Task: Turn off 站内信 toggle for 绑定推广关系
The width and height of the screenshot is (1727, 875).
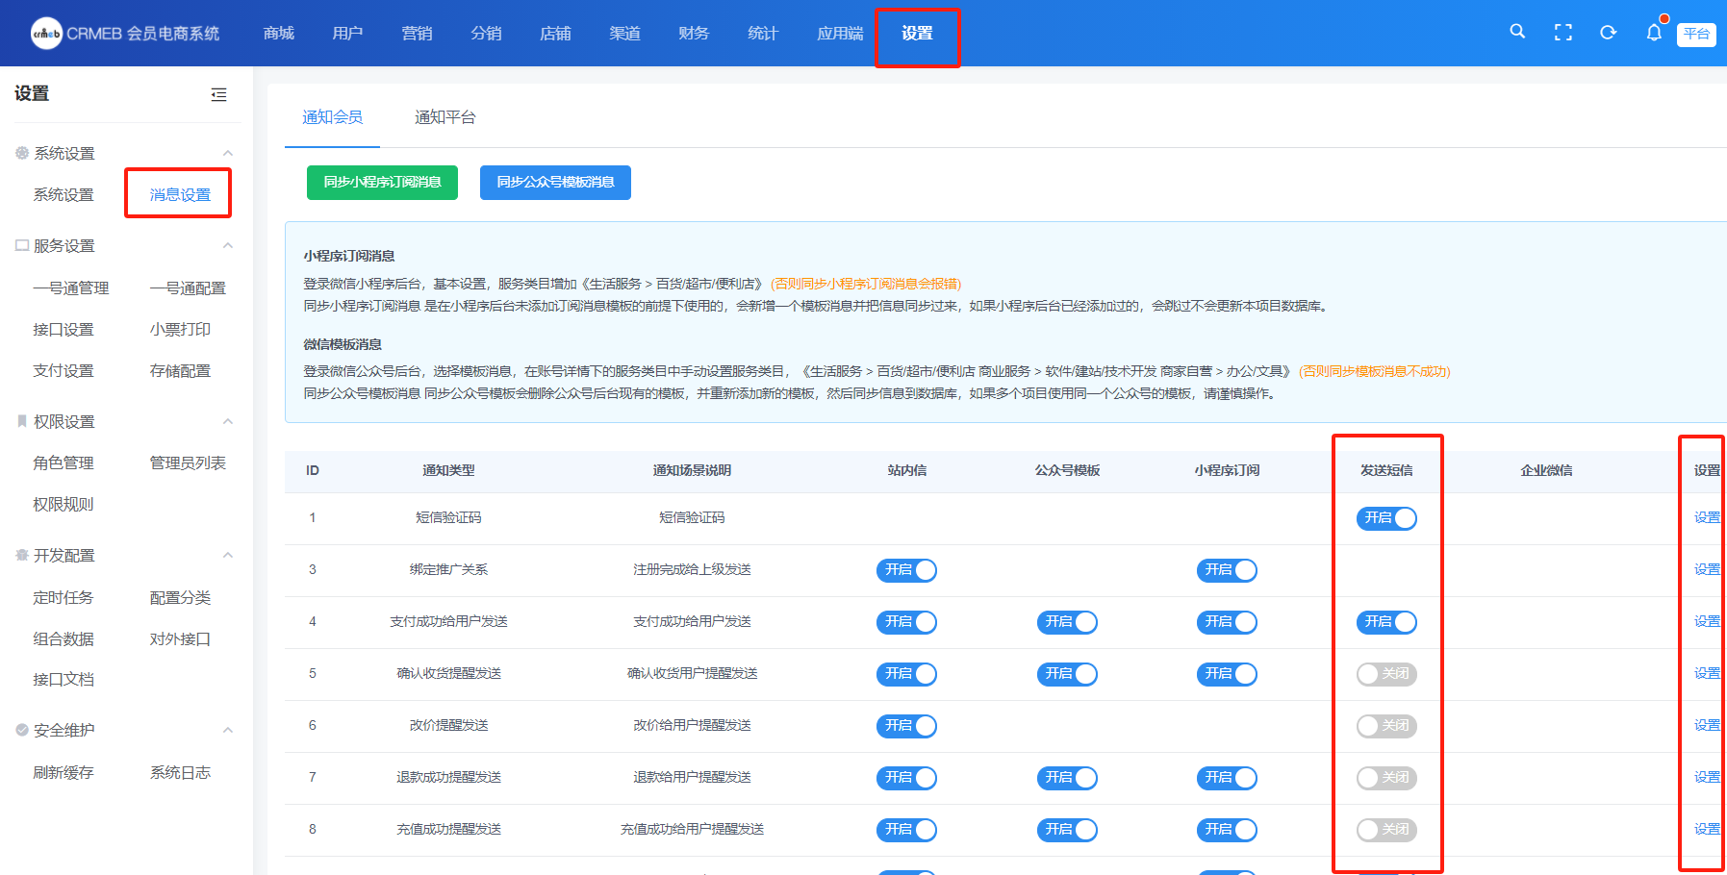Action: tap(906, 570)
